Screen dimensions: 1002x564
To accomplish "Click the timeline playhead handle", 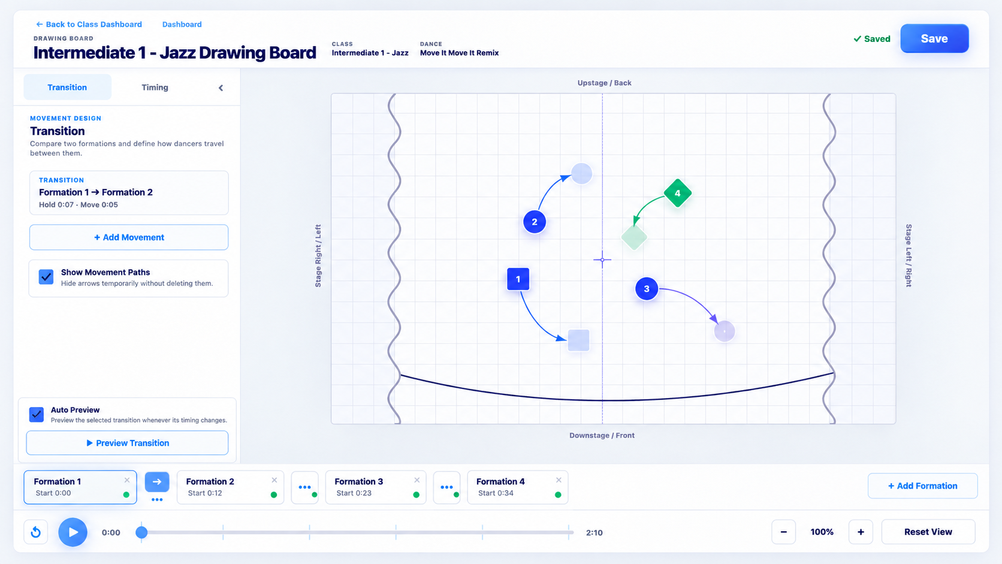I will [141, 532].
